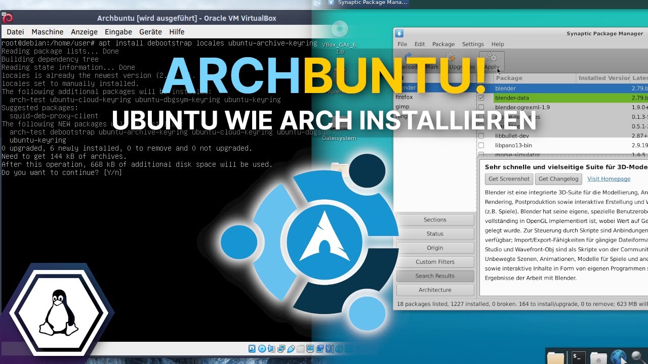Open the magnifier search in the taskbar

click(639, 357)
